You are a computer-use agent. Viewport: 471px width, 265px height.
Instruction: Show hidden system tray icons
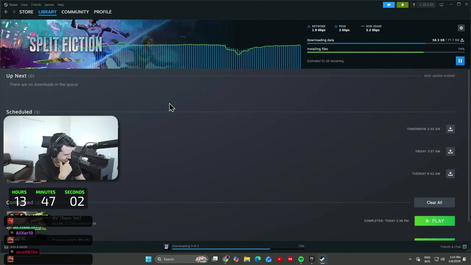click(x=410, y=259)
